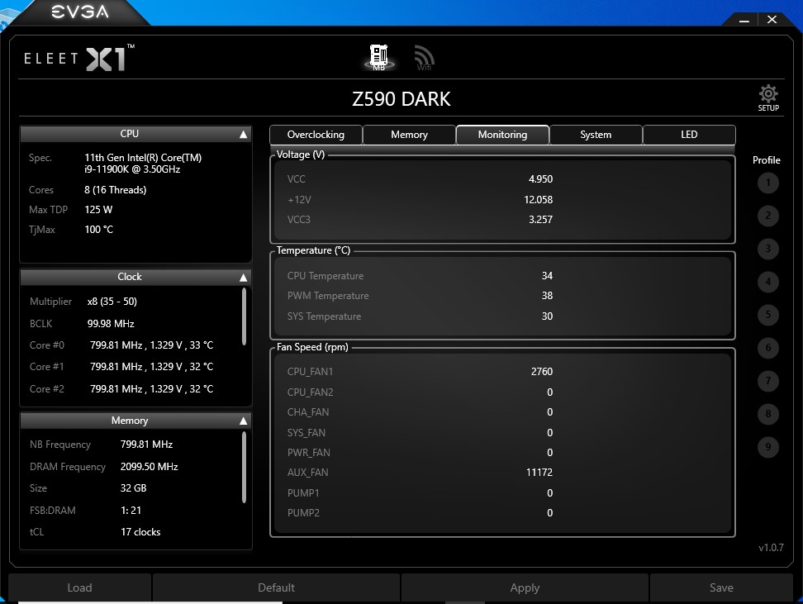Screen dimensions: 803x604
Task: Open the Setup gear icon
Action: [x=768, y=97]
